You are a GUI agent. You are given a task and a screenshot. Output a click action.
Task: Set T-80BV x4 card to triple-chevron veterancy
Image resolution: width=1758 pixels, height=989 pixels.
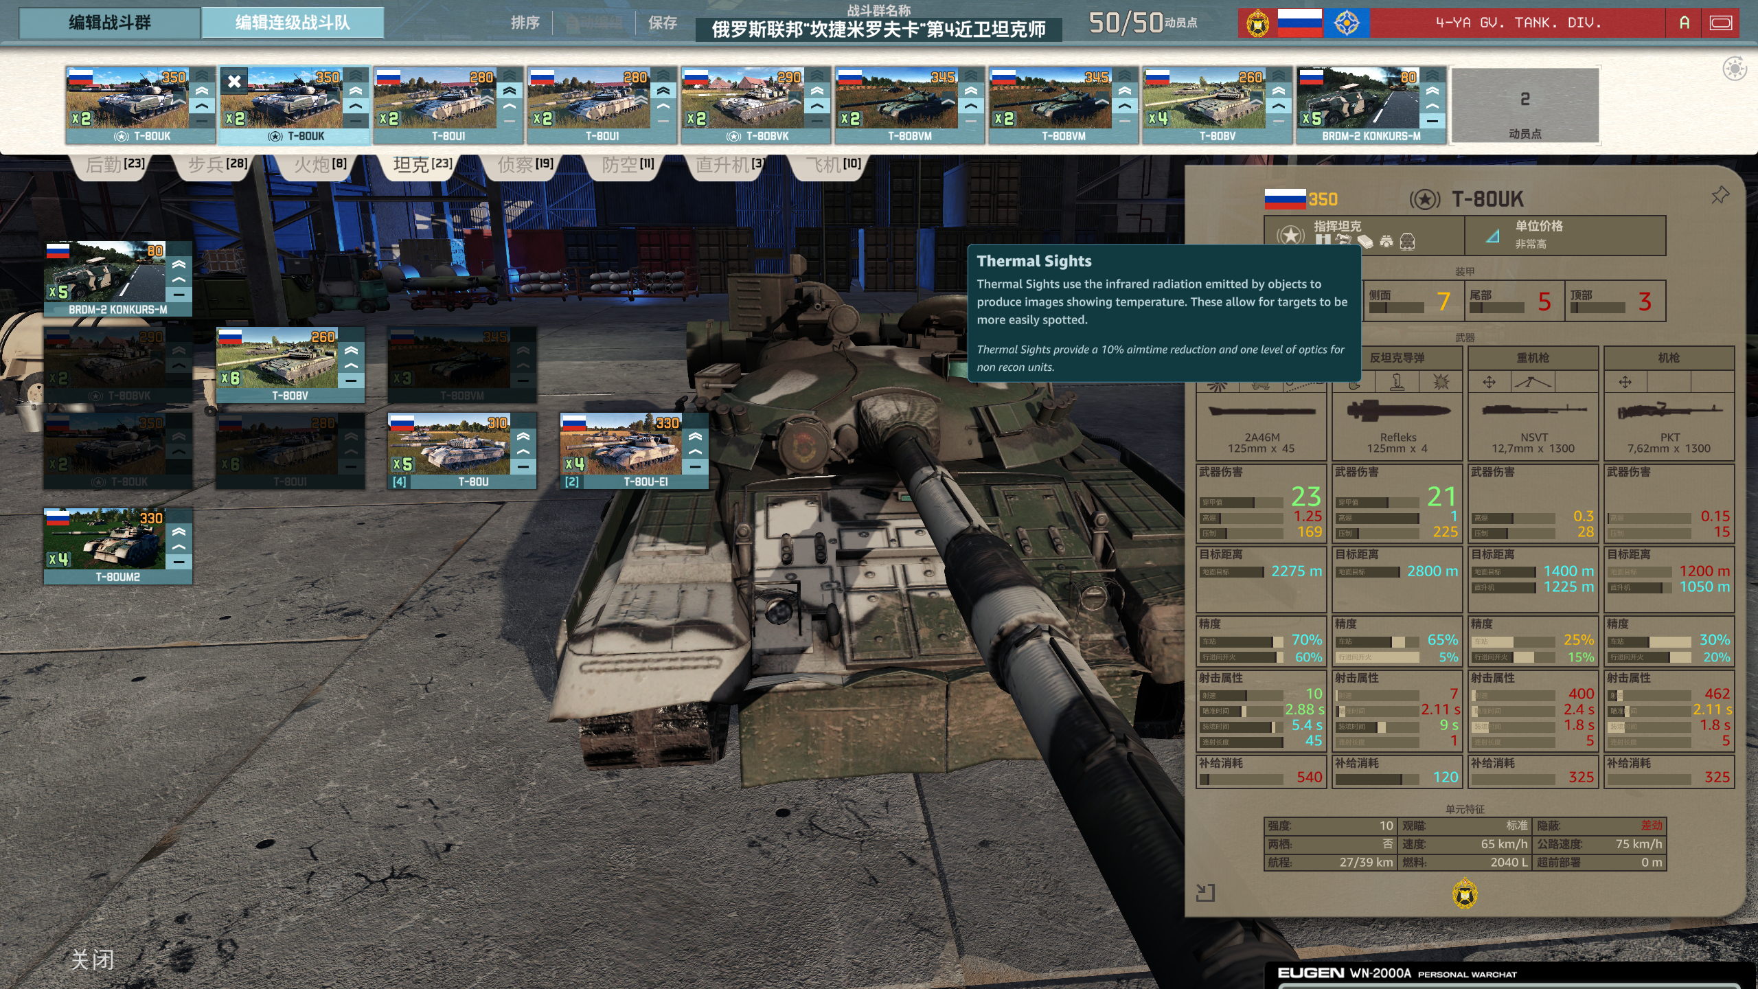click(x=1279, y=76)
